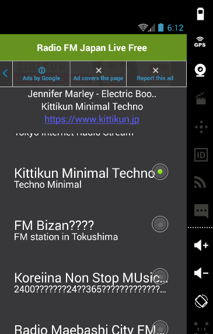Click the Jennifer Marley now-playing text

coord(92,94)
